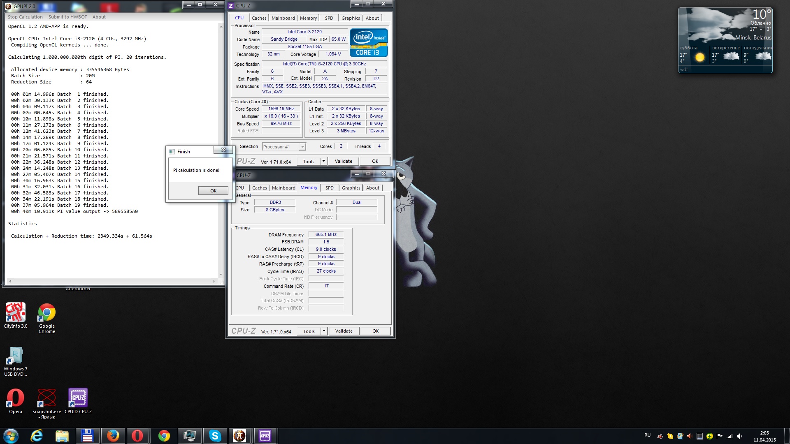Launch Chrome from taskbar
This screenshot has height=444, width=790.
tap(164, 436)
